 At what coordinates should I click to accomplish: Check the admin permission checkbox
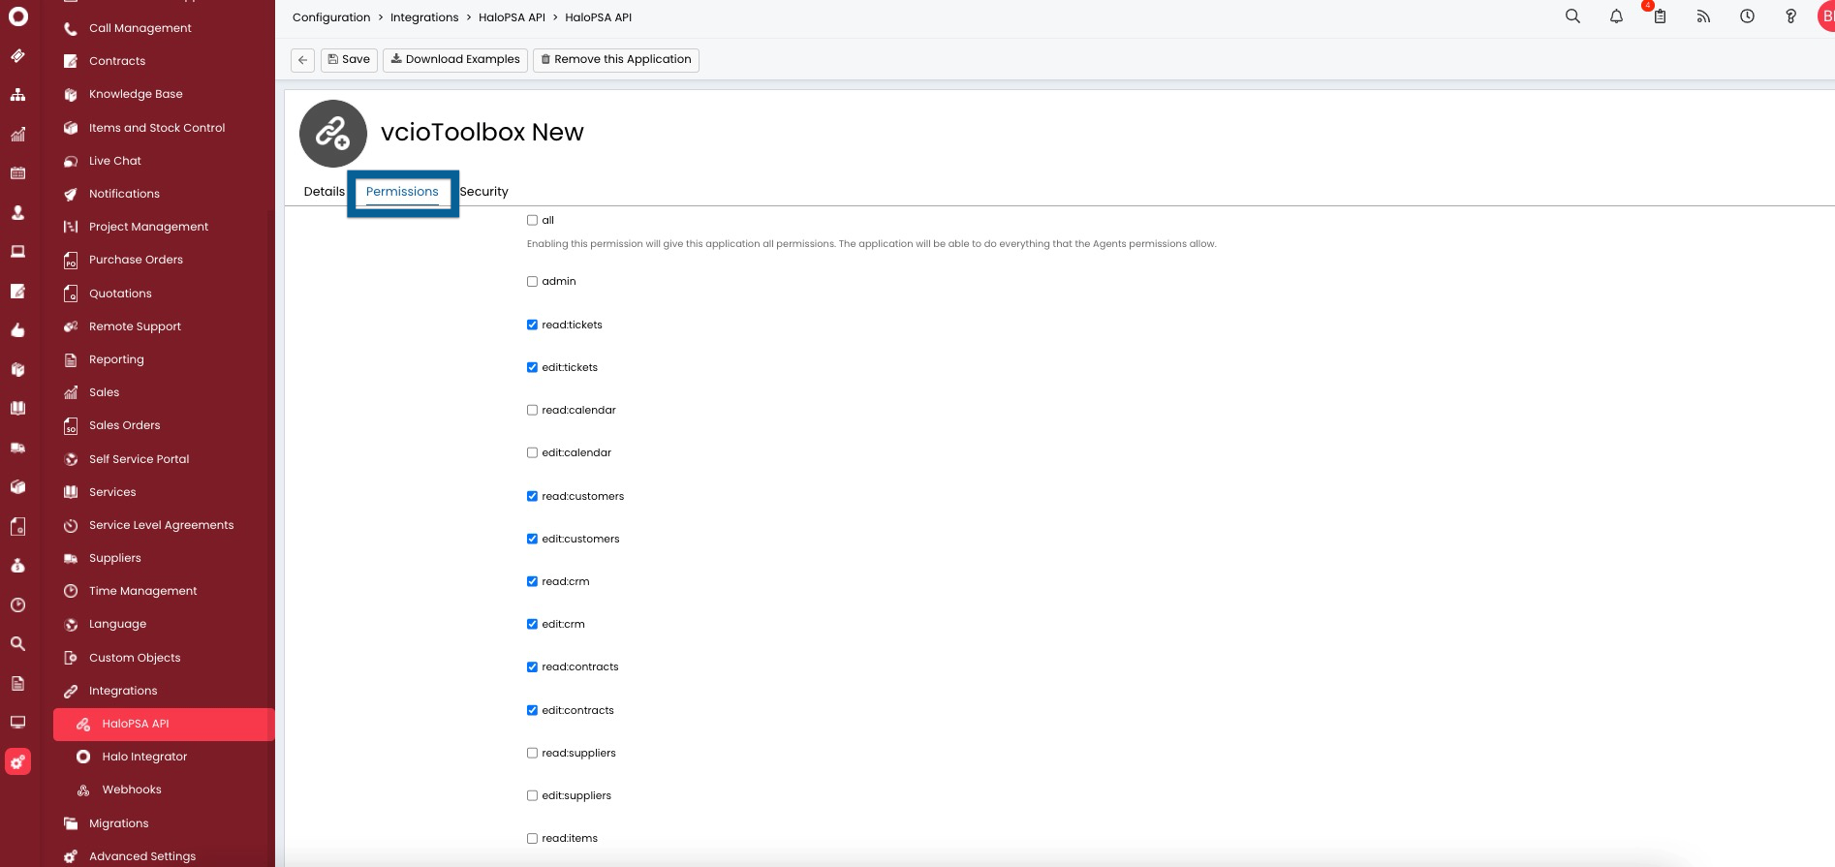click(x=532, y=281)
